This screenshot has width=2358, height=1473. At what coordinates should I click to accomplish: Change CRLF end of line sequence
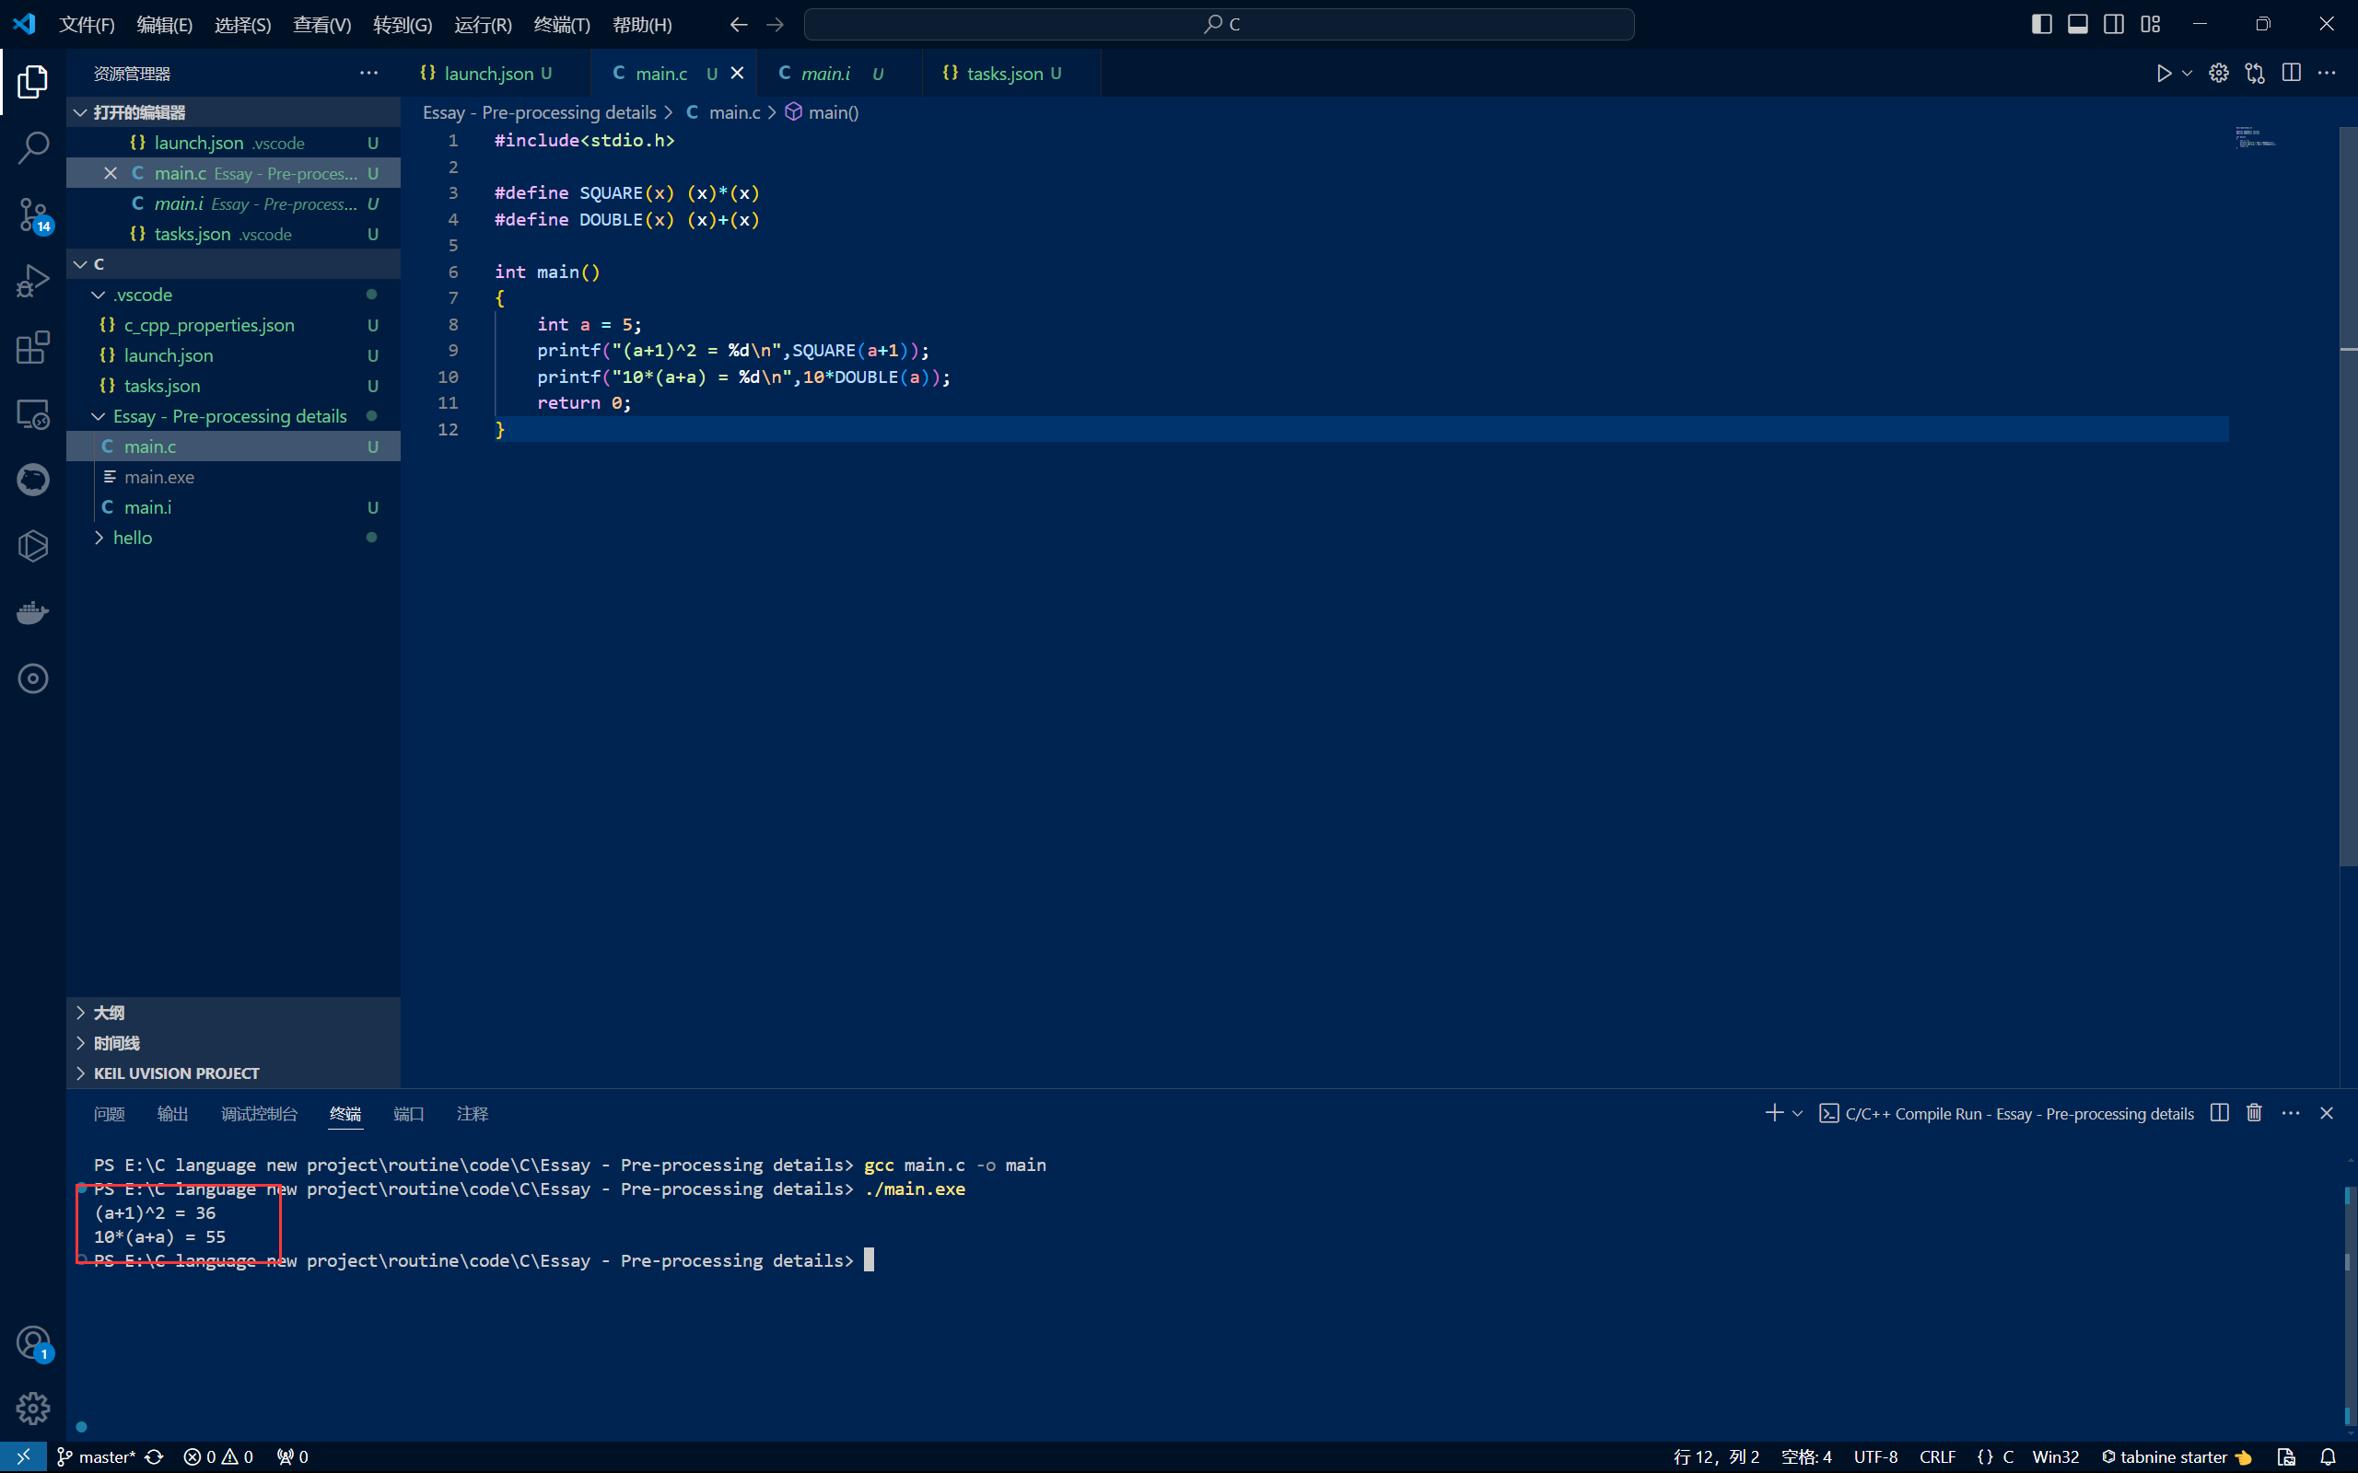click(x=1937, y=1456)
